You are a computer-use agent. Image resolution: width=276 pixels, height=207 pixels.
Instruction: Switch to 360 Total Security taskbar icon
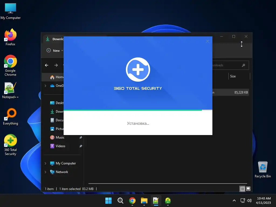(x=168, y=201)
